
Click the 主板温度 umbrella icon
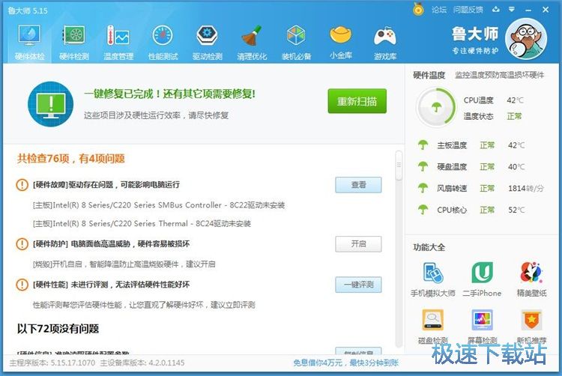pyautogui.click(x=423, y=145)
